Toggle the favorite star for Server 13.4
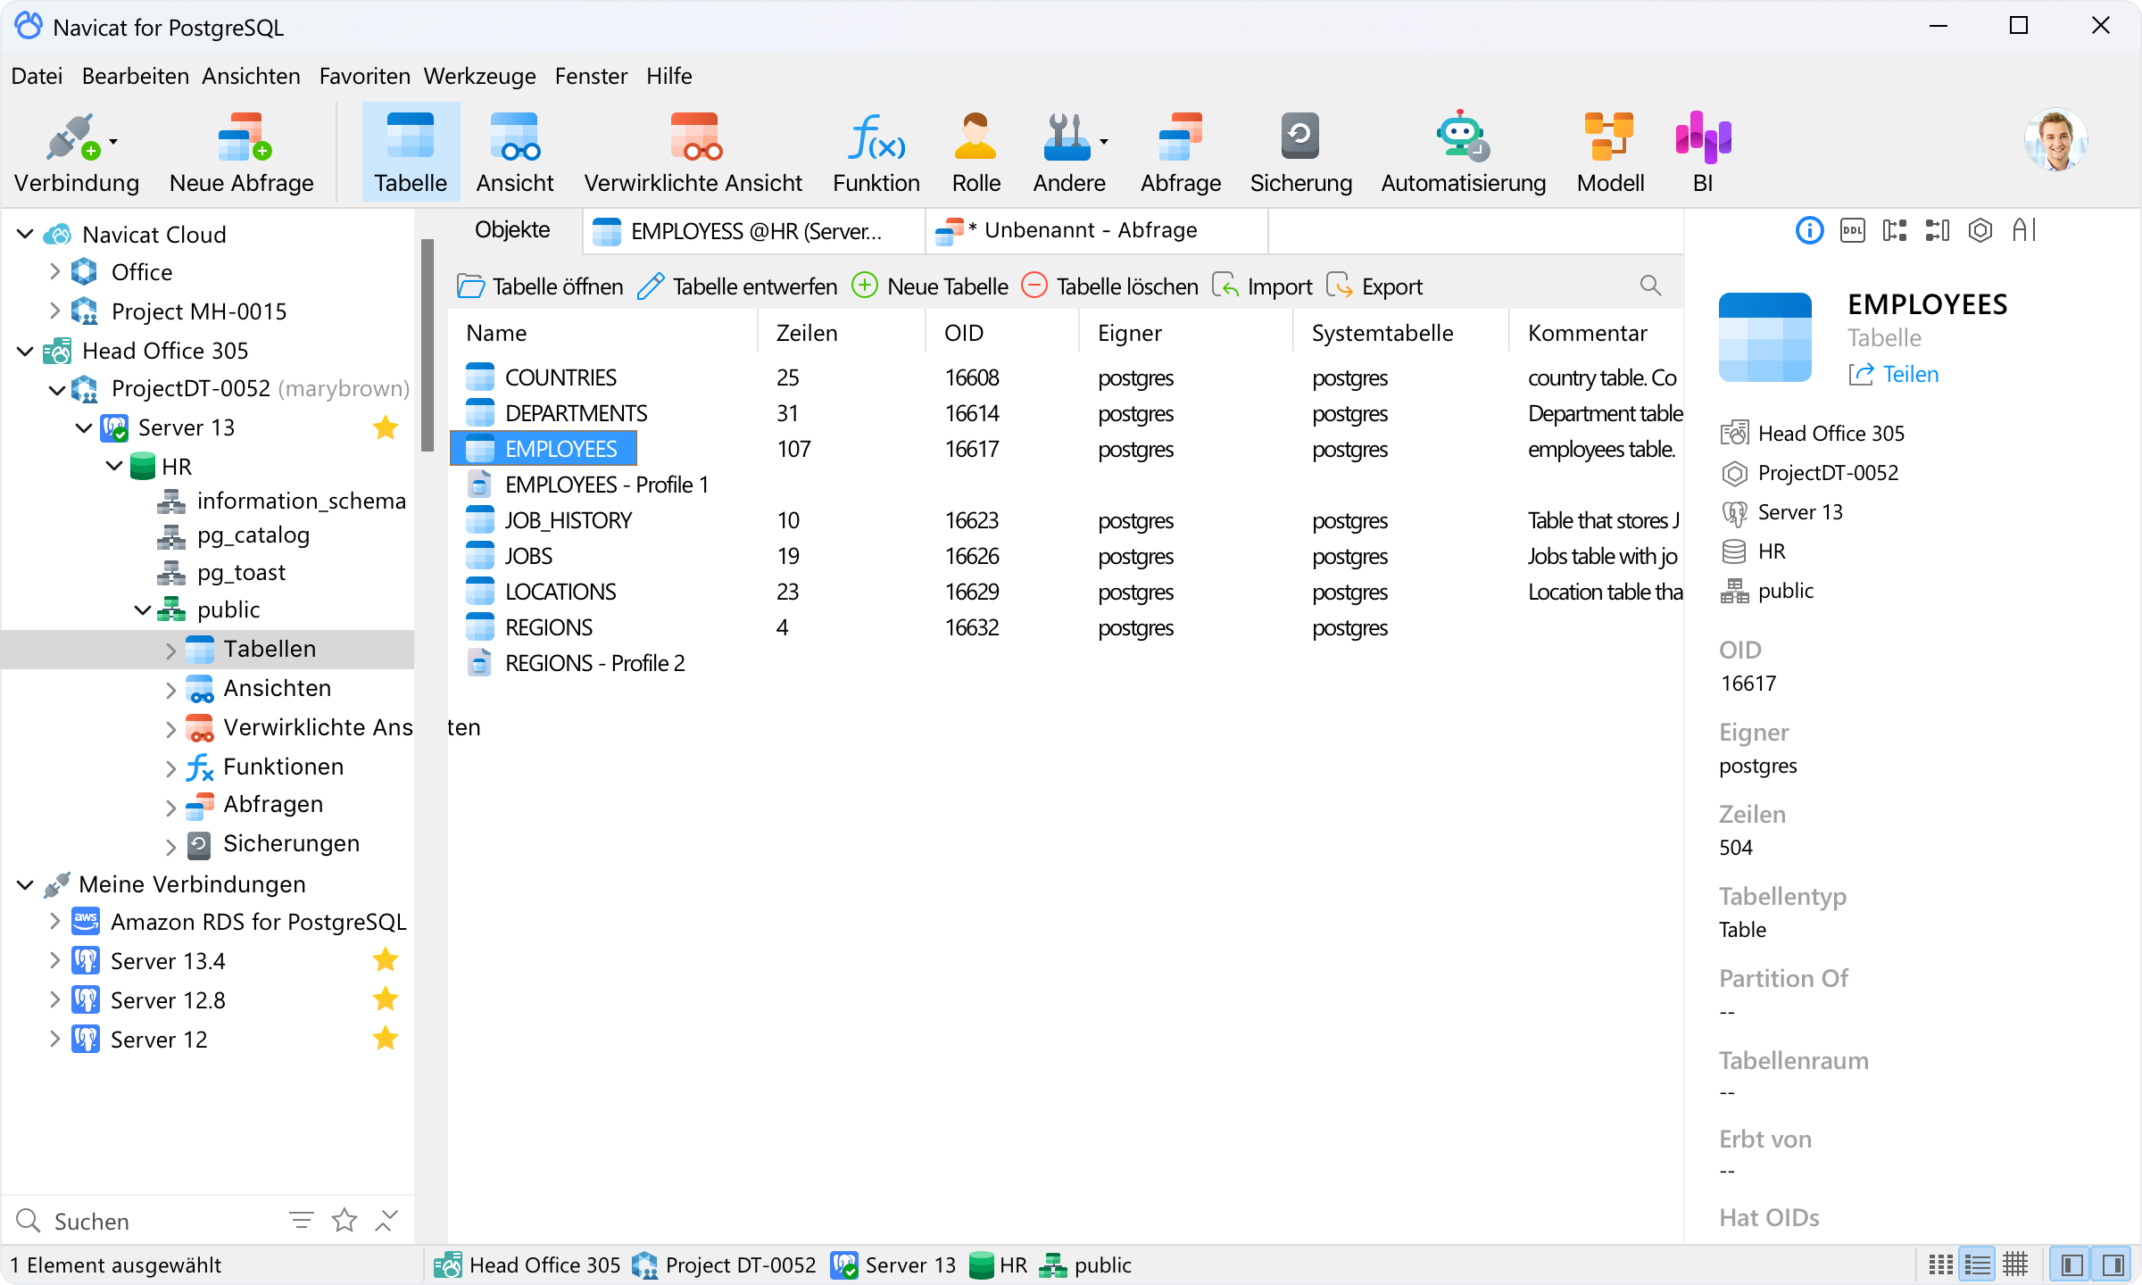Image resolution: width=2142 pixels, height=1285 pixels. click(x=386, y=960)
